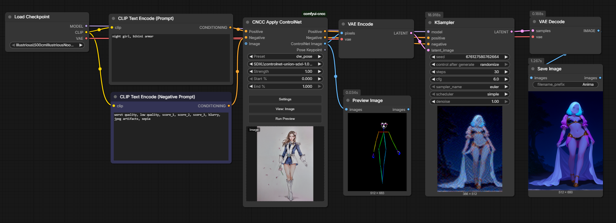Open the scheduler simple combo
The width and height of the screenshot is (616, 223).
[x=470, y=94]
